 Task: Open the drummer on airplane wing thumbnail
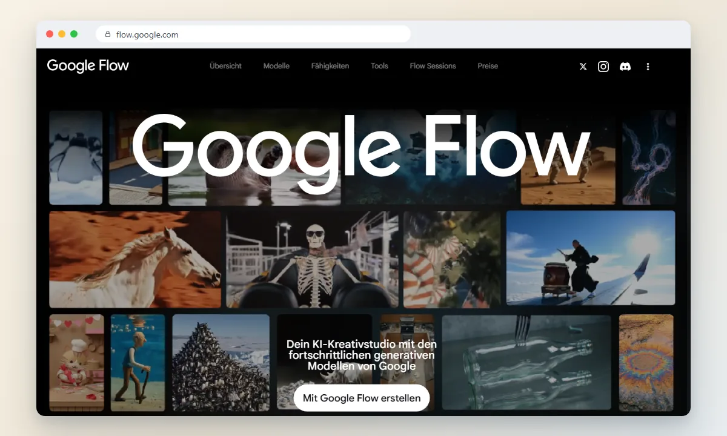[x=591, y=258]
